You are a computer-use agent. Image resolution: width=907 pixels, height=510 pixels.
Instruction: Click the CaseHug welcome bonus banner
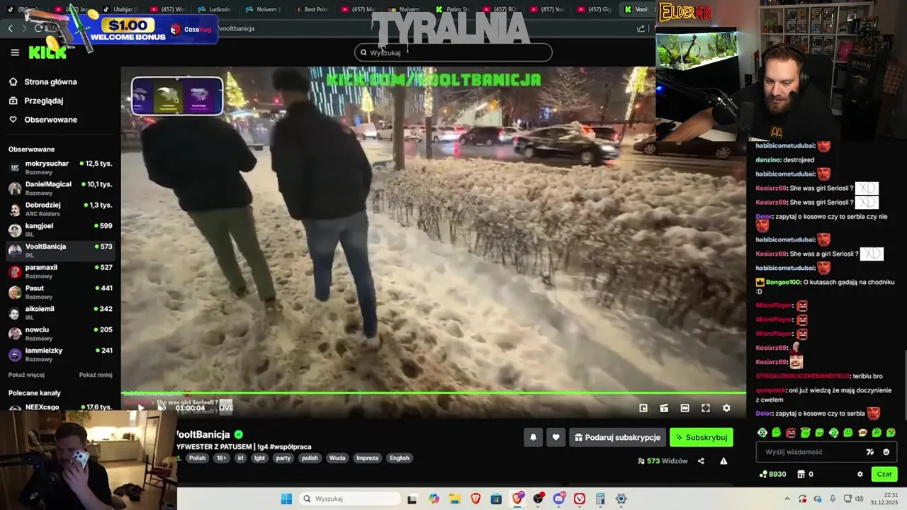tap(153, 30)
